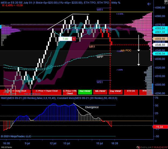Click the 4320,00 price axis label
This screenshot has width=168, height=149.
(160, 68)
